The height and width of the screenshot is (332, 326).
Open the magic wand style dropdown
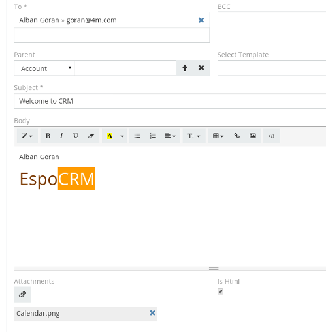point(27,136)
